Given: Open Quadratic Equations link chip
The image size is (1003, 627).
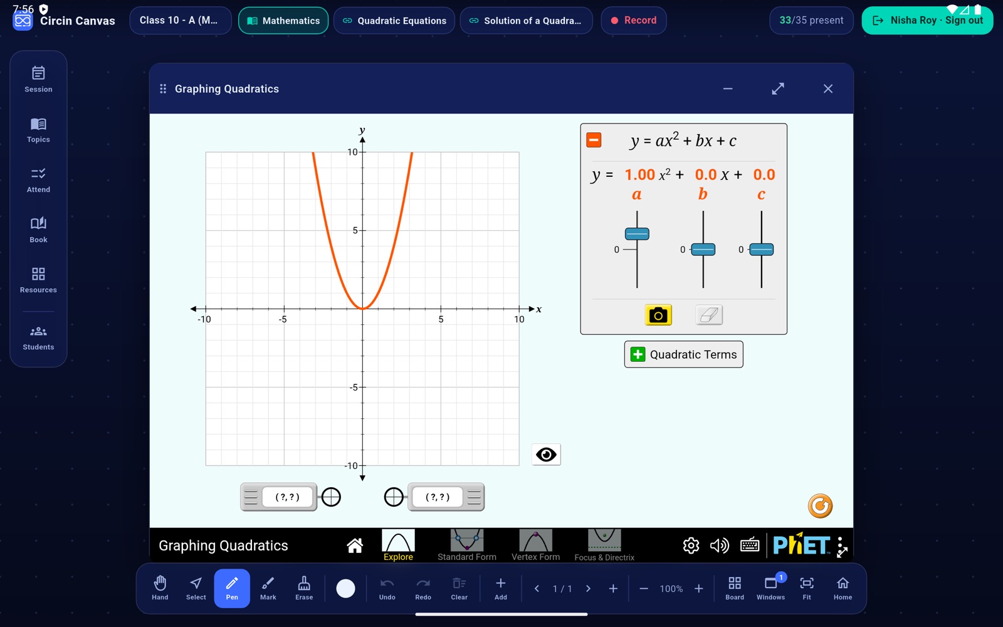Looking at the screenshot, I should click(394, 21).
